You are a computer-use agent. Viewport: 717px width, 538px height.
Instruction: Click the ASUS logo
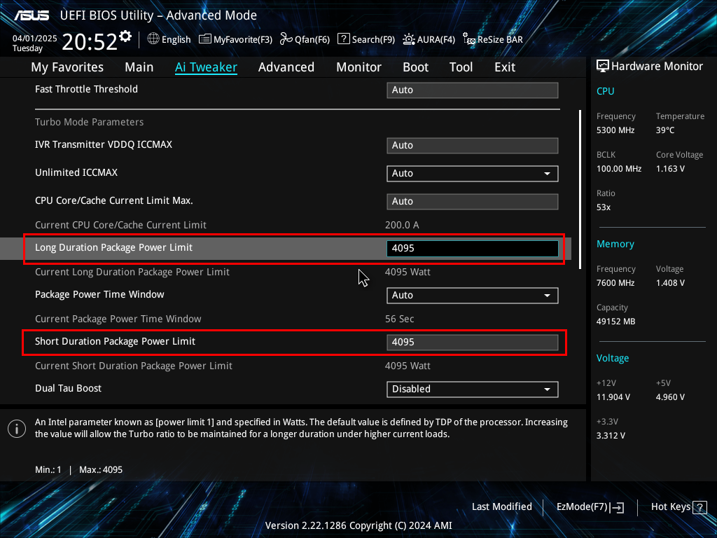[x=31, y=15]
